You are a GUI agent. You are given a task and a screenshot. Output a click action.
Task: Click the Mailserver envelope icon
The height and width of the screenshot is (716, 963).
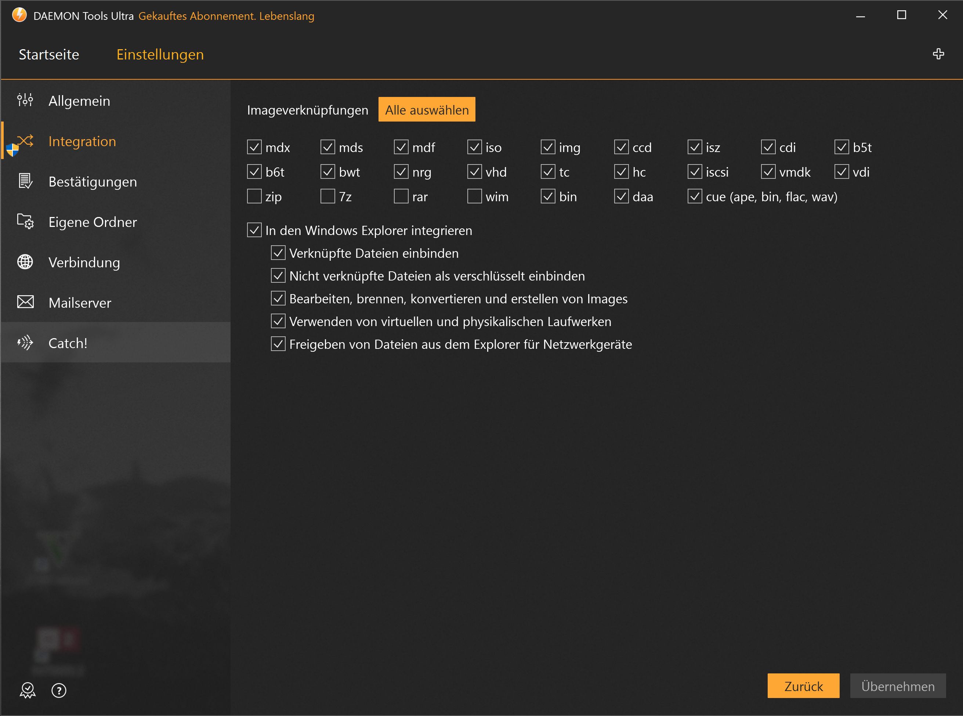tap(25, 302)
